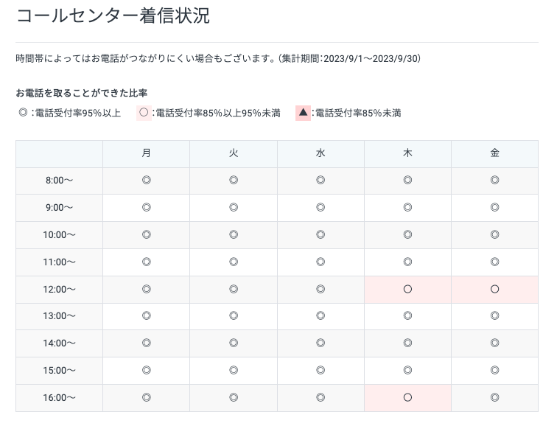Click the 16:00～ row label
The width and height of the screenshot is (557, 440).
pos(60,398)
